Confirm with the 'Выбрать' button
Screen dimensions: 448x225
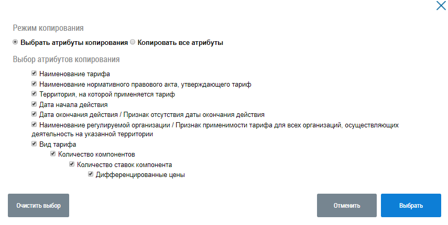(x=411, y=205)
